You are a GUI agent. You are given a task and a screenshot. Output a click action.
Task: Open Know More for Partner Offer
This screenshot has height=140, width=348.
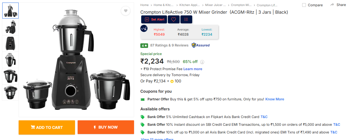[275, 99]
